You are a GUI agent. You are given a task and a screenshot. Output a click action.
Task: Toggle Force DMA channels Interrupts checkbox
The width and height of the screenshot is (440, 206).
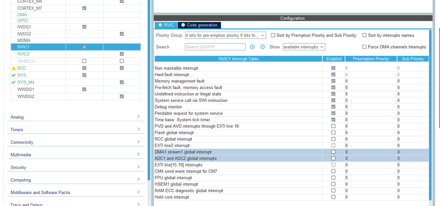[365, 47]
